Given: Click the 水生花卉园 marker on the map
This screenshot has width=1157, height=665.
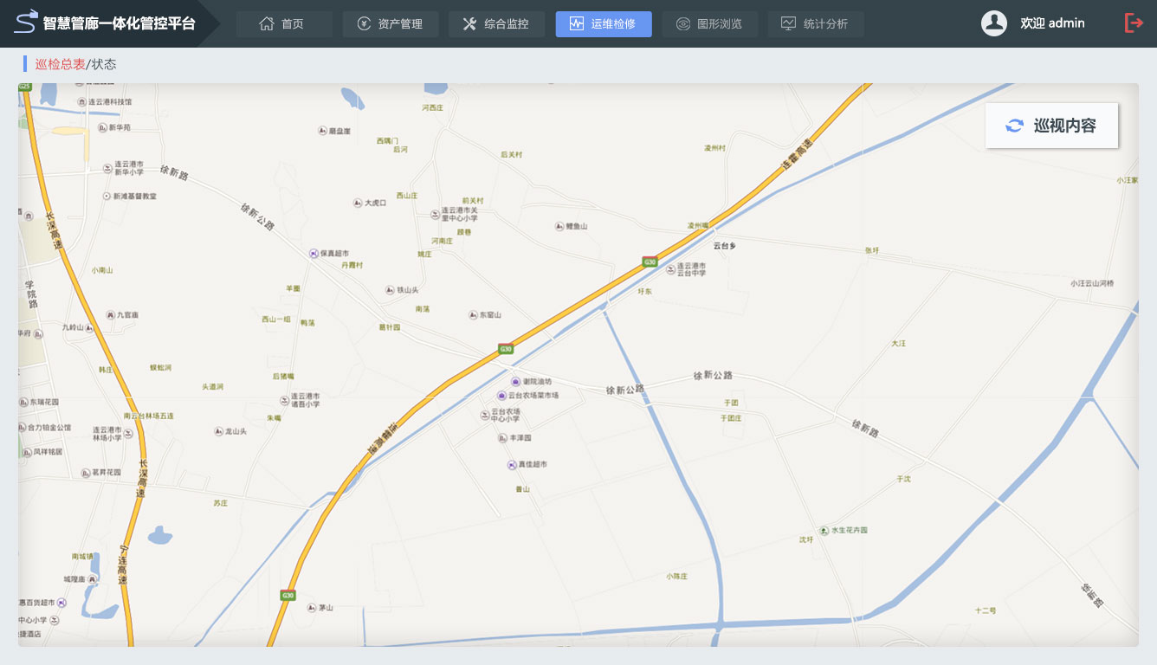Looking at the screenshot, I should (x=824, y=530).
